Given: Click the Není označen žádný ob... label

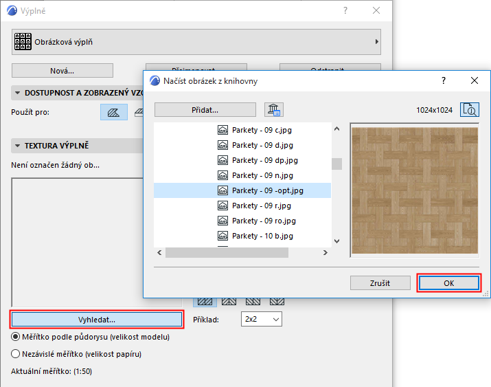Looking at the screenshot, I should [x=55, y=165].
